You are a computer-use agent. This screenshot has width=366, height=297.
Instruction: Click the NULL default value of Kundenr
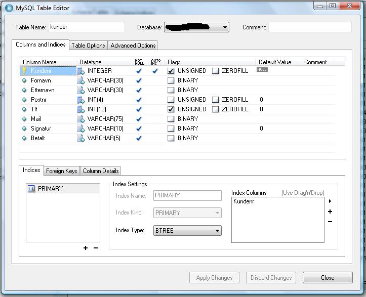tap(262, 69)
